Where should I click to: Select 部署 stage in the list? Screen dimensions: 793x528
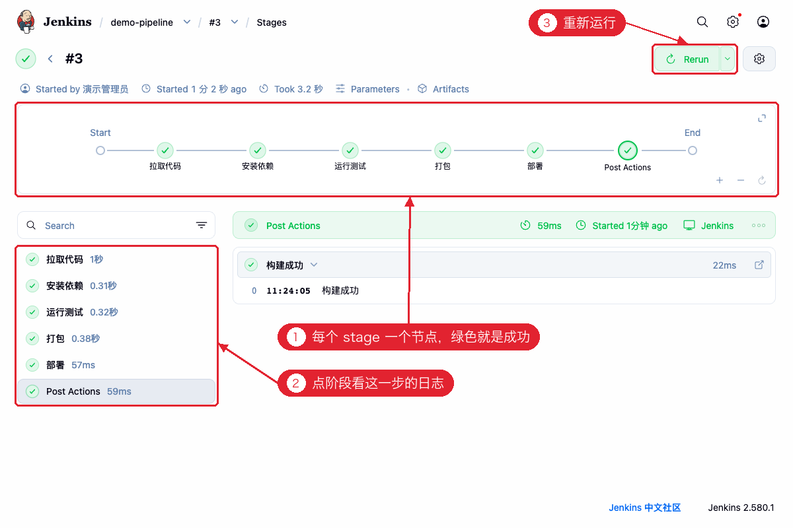coord(116,365)
